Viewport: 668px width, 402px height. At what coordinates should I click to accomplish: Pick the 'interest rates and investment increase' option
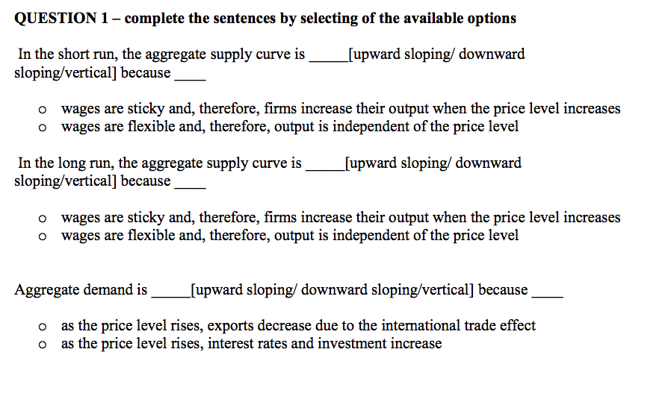tap(45, 345)
